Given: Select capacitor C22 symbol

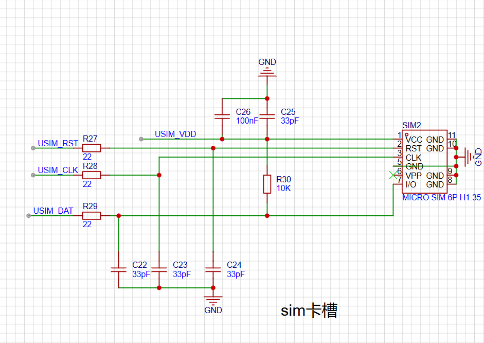Looking at the screenshot, I should pyautogui.click(x=118, y=269).
